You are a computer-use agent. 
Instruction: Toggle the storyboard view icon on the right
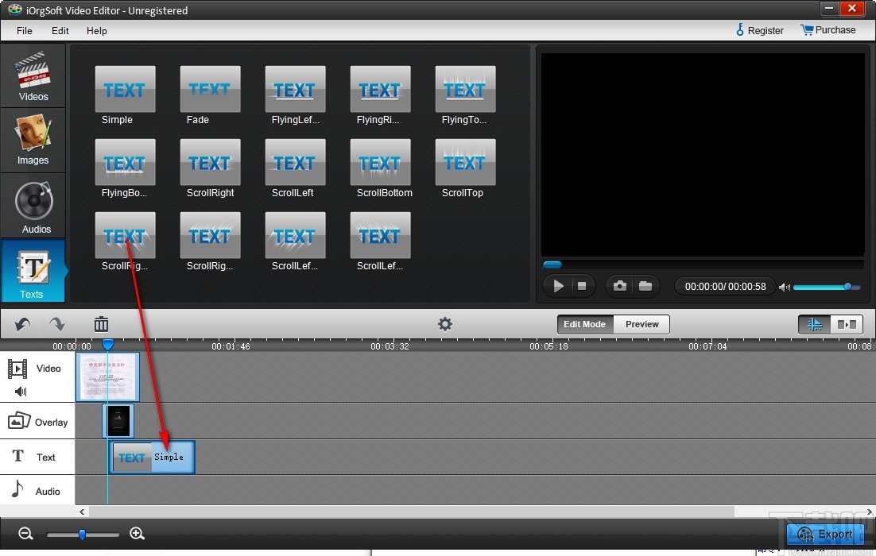847,324
